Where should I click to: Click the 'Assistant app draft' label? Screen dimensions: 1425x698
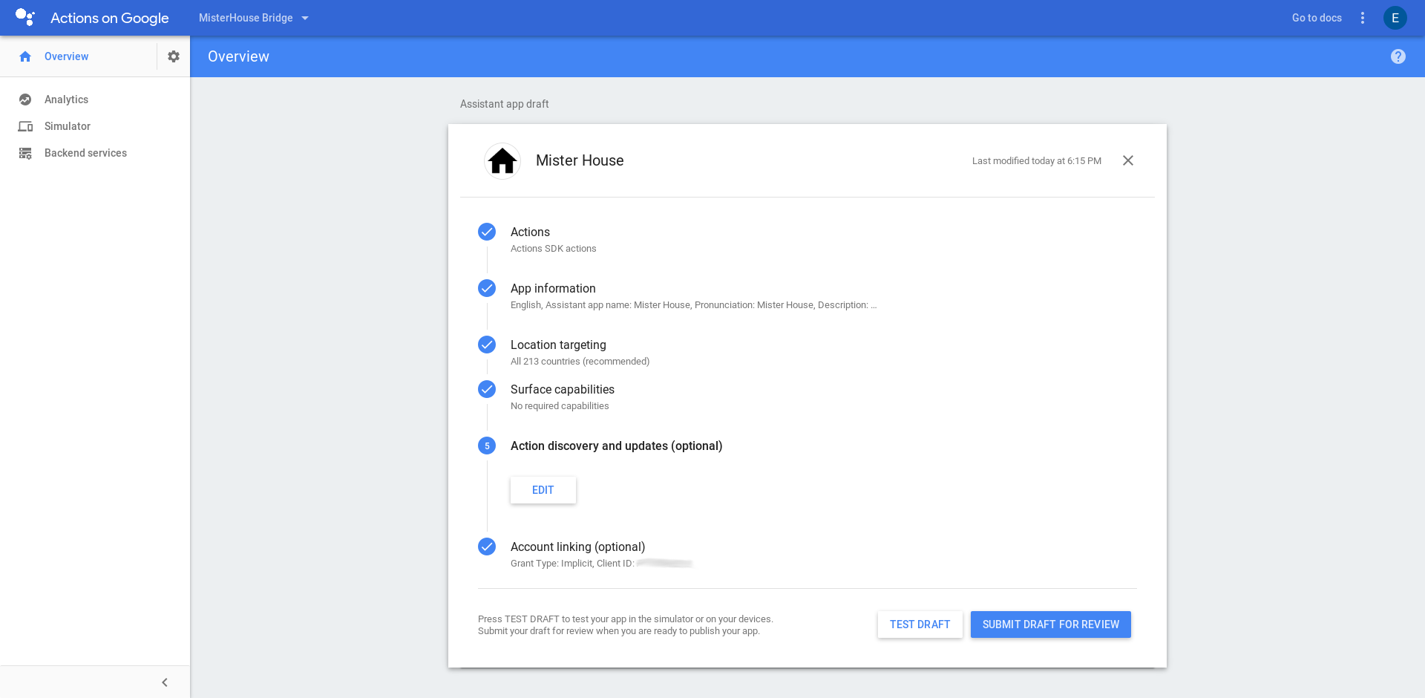pos(504,104)
